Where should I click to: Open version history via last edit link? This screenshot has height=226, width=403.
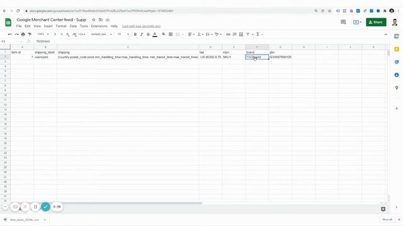click(141, 26)
